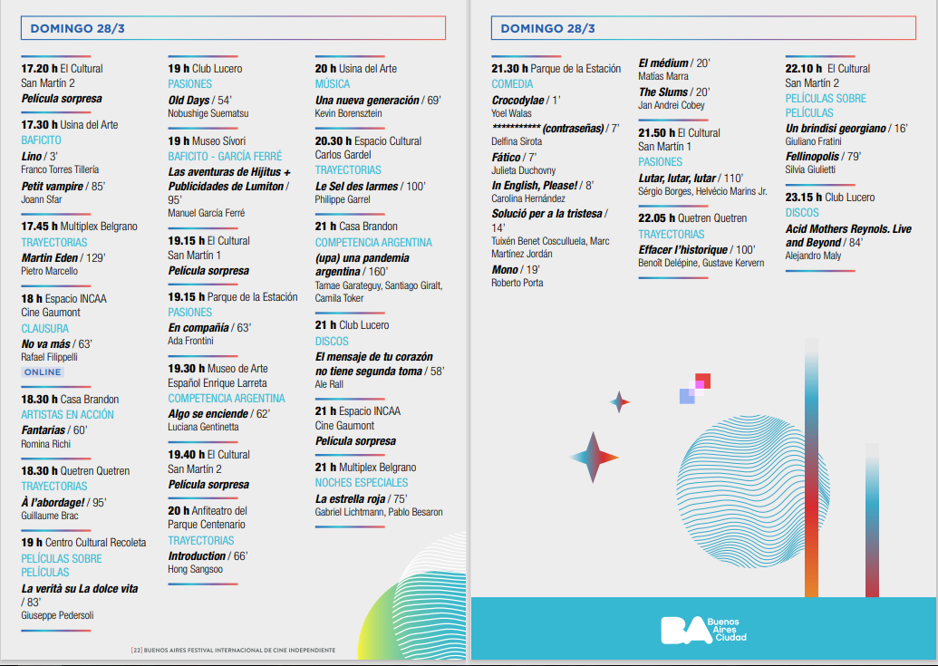Select the DOMINGO 28/3 header on left page
Image resolution: width=938 pixels, height=666 pixels.
click(78, 28)
